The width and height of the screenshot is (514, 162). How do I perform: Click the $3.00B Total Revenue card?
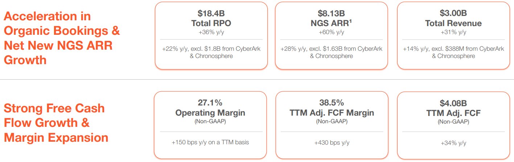coord(453,36)
